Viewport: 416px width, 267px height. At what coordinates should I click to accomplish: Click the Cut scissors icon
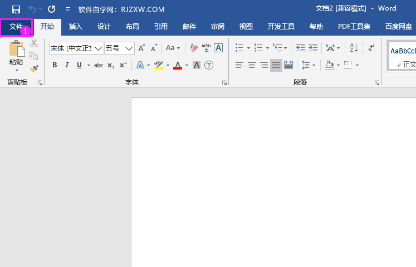34,43
